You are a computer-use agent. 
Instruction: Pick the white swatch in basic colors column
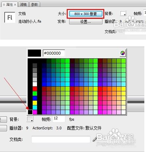click(x=35, y=84)
